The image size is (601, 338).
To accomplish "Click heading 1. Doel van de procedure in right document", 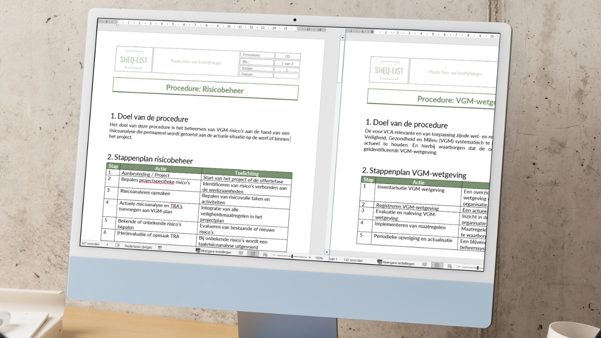I will click(407, 124).
